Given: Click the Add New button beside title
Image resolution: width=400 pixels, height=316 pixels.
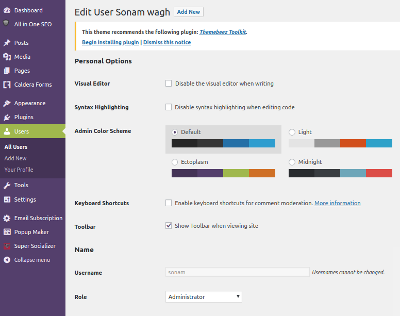Looking at the screenshot, I should pyautogui.click(x=189, y=12).
